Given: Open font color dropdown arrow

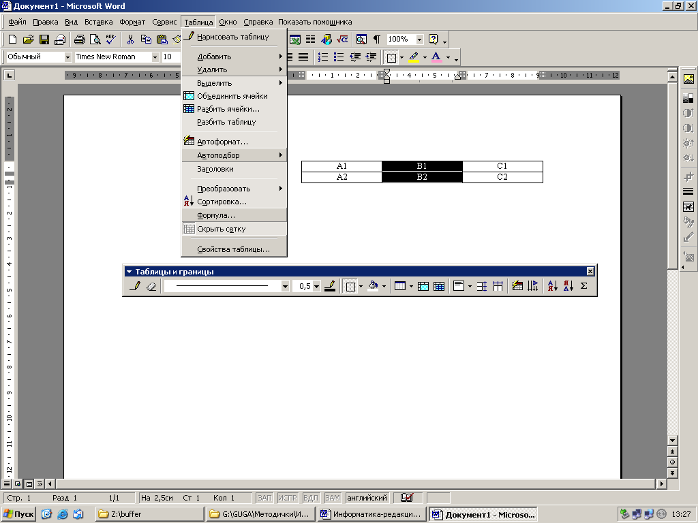Looking at the screenshot, I should click(x=448, y=57).
